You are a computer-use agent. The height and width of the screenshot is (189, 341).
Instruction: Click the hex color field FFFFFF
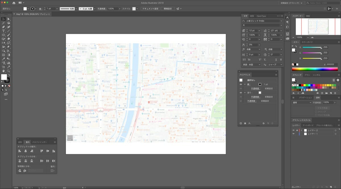click(332, 65)
